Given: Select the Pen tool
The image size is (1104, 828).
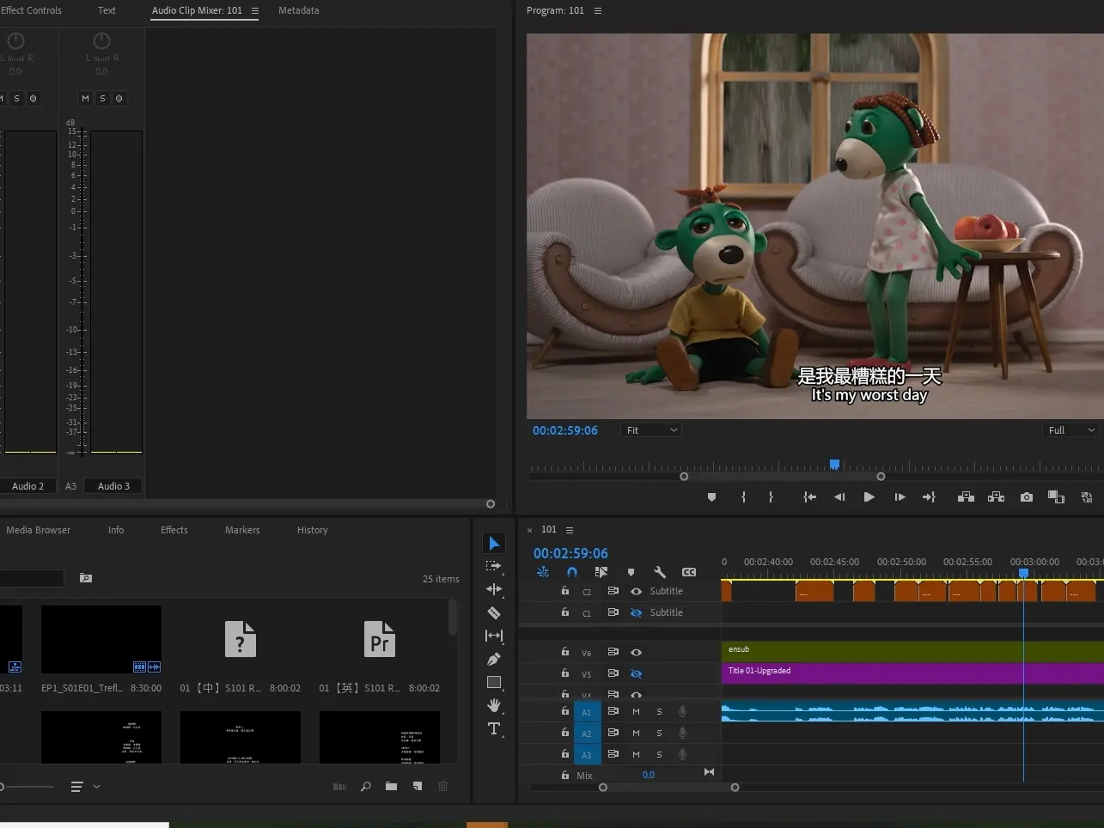Looking at the screenshot, I should (x=494, y=659).
